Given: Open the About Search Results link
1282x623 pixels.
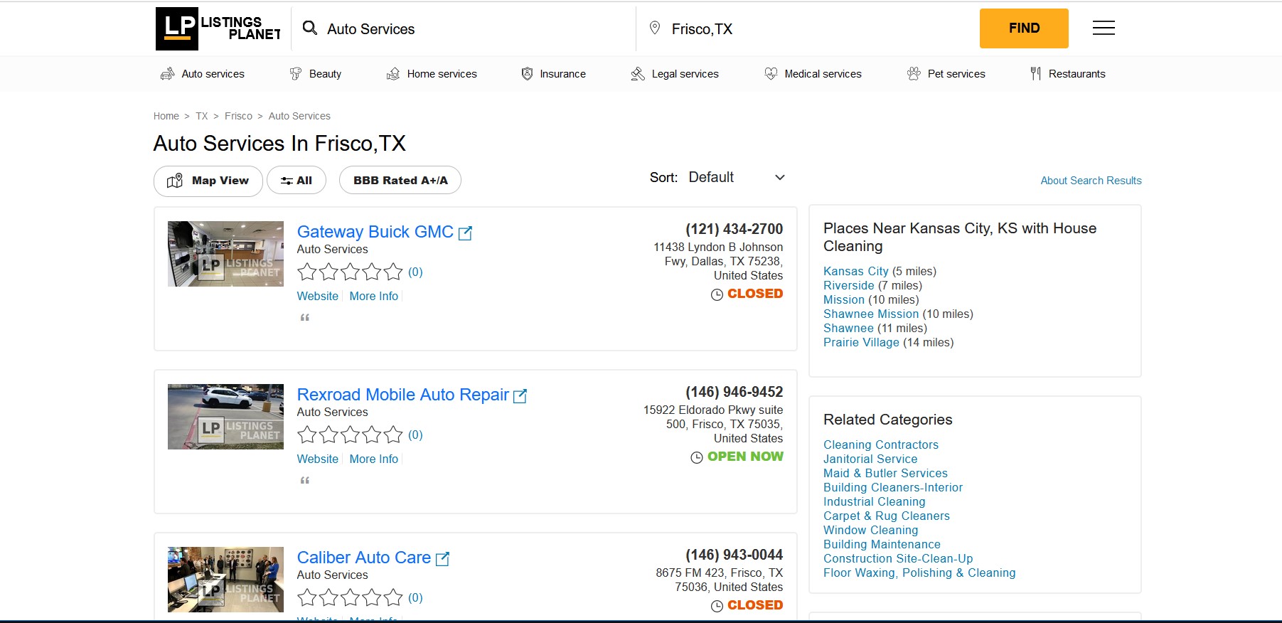Looking at the screenshot, I should 1091,181.
